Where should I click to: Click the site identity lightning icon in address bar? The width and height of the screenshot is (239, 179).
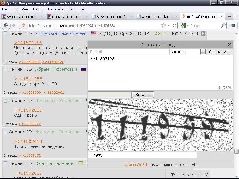(x=24, y=25)
